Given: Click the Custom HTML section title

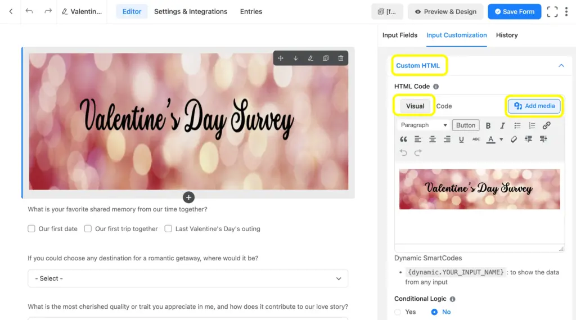Looking at the screenshot, I should coord(418,66).
